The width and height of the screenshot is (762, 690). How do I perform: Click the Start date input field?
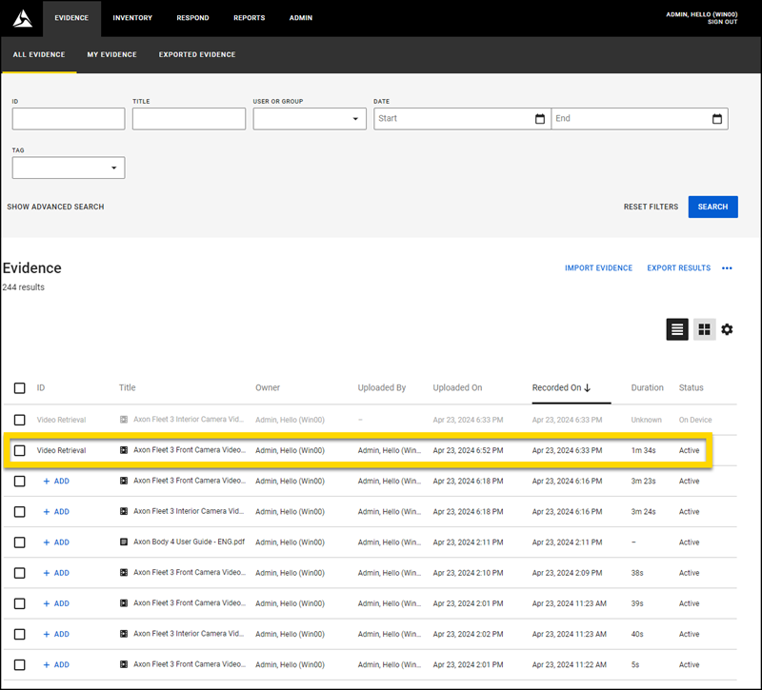point(462,119)
